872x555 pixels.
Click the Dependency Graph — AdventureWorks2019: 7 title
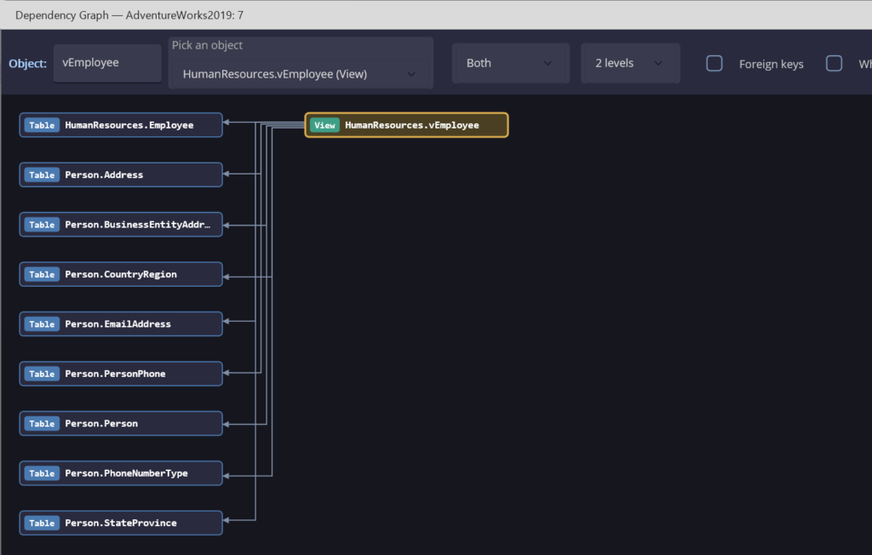129,15
